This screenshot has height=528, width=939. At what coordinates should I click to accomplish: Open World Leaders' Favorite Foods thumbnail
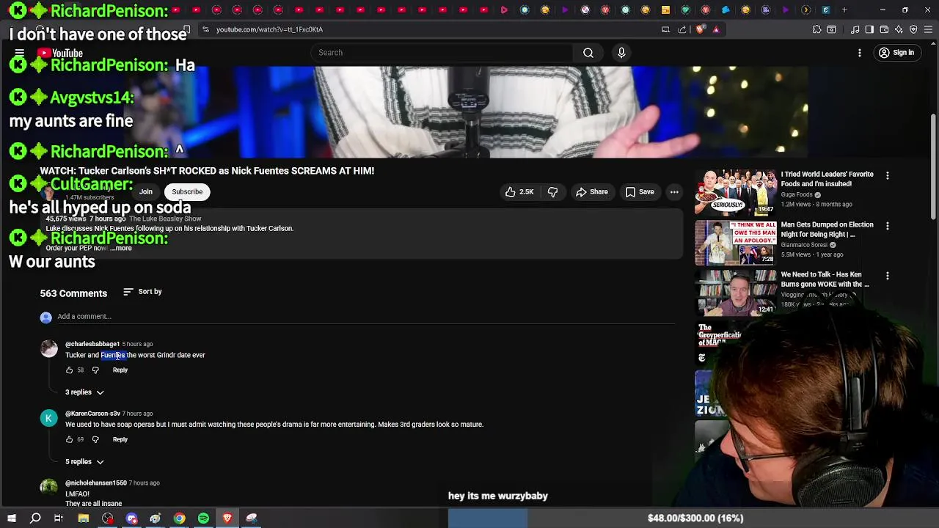[x=736, y=192]
